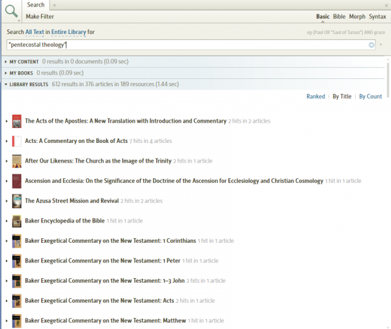391x329 pixels.
Task: Collapse the Library Results section
Action: coord(6,84)
